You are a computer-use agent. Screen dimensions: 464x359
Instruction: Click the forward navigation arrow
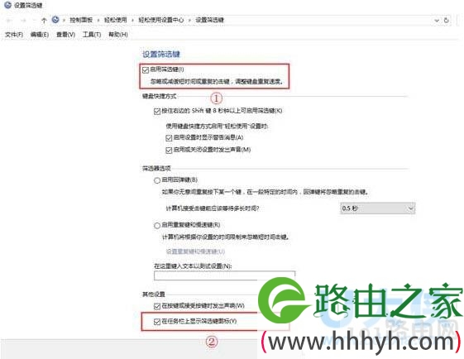[x=23, y=21]
